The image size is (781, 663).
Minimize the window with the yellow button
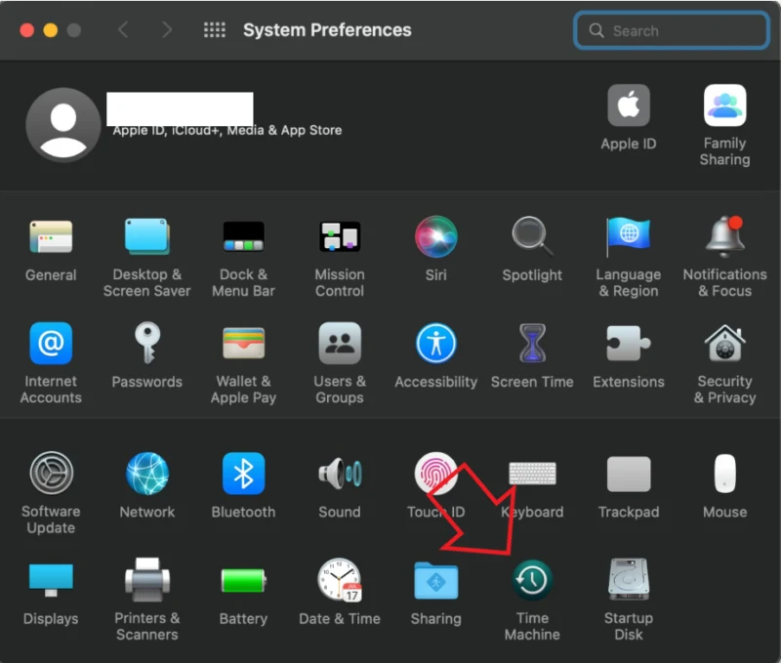pos(51,30)
